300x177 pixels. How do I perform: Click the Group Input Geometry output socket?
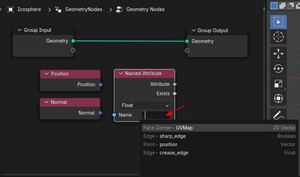click(x=73, y=41)
